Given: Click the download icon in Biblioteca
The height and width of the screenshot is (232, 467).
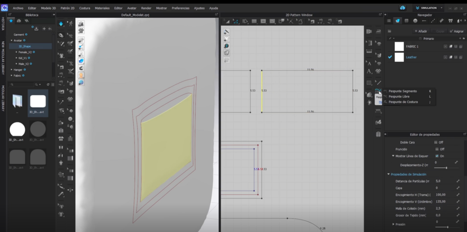Looking at the screenshot, I should coord(36,29).
